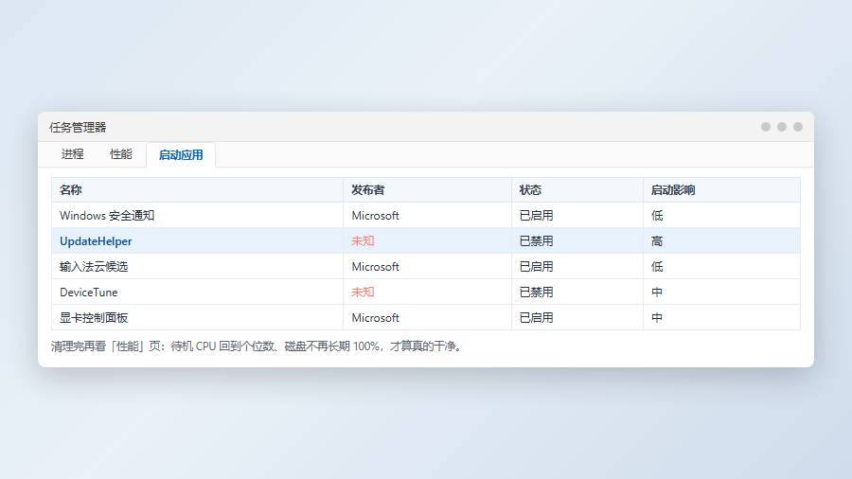Click 已启用 status of 输入法云候选
Image resolution: width=852 pixels, height=479 pixels.
[x=537, y=267]
